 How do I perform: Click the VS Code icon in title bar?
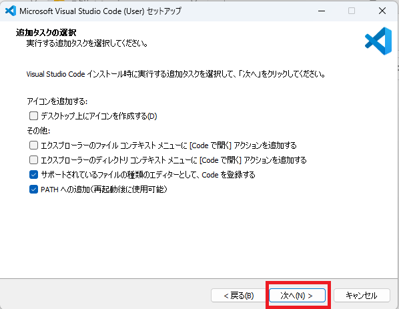[x=11, y=11]
